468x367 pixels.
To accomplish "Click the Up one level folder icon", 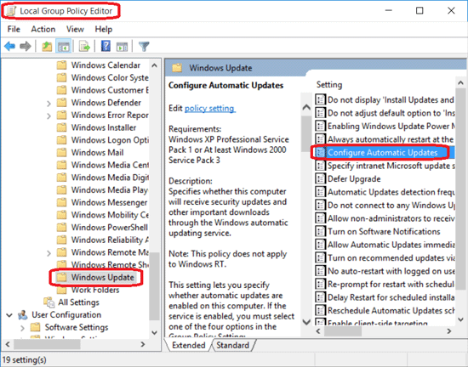I will click(x=47, y=47).
